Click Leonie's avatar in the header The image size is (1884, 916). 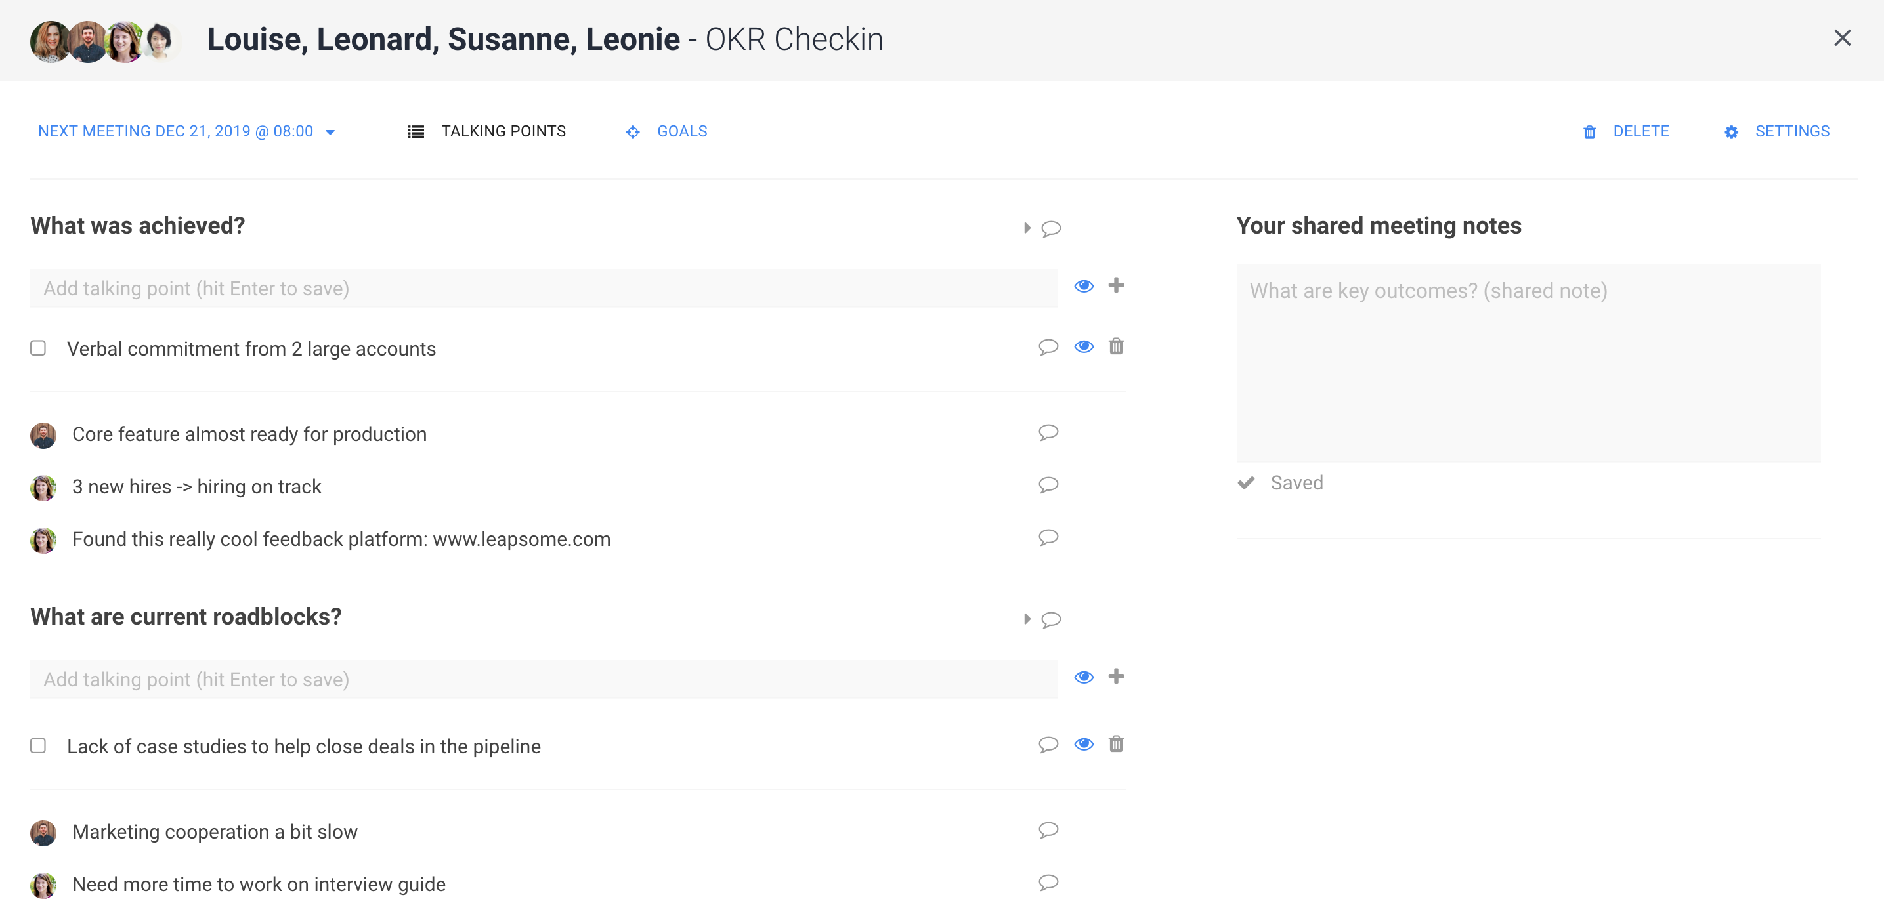[160, 42]
